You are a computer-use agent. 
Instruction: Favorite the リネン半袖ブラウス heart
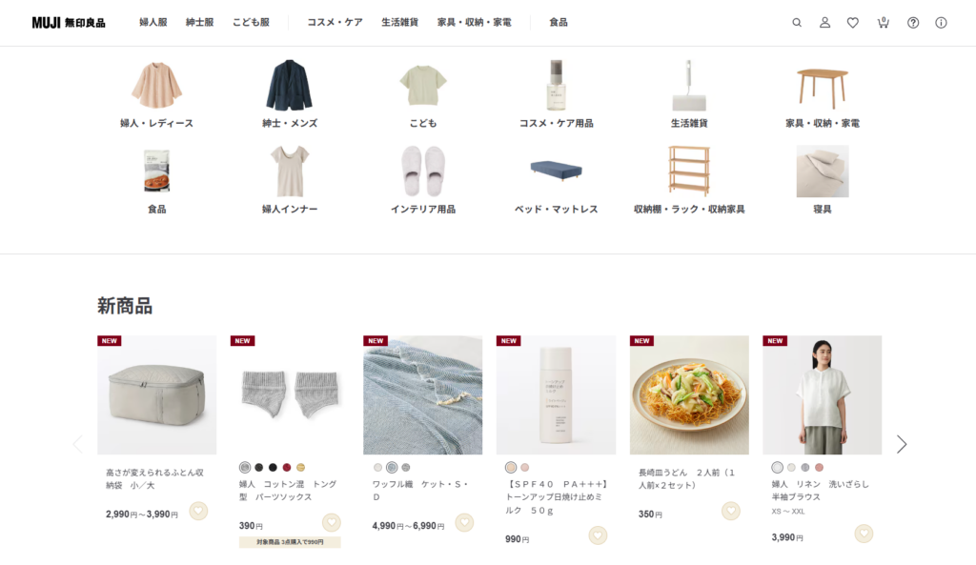pos(864,534)
